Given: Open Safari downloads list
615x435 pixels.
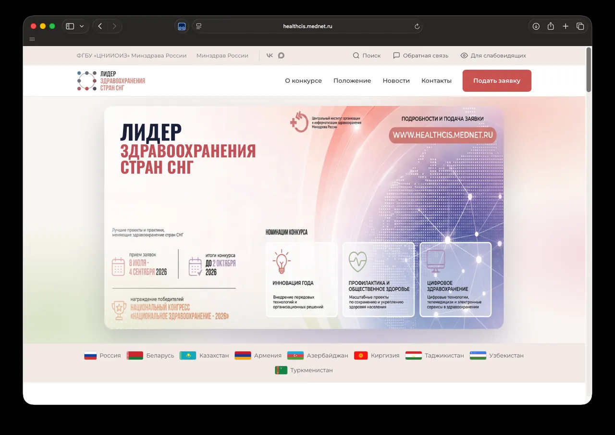Looking at the screenshot, I should (x=536, y=26).
